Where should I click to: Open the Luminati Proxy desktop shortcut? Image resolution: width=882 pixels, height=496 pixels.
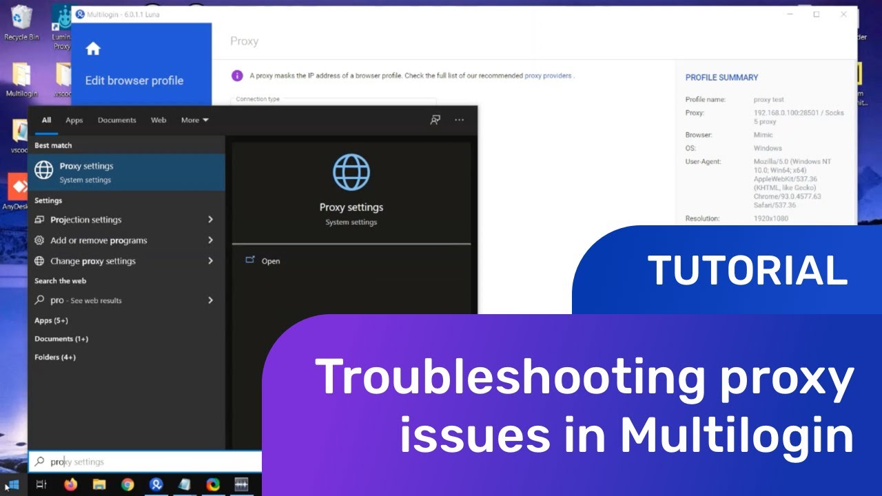tap(62, 28)
